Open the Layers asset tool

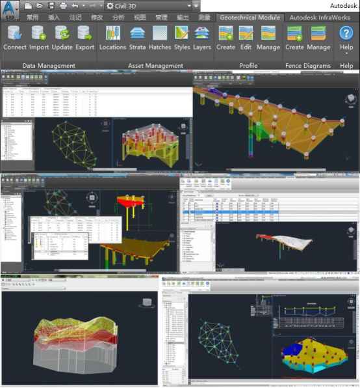tap(202, 33)
